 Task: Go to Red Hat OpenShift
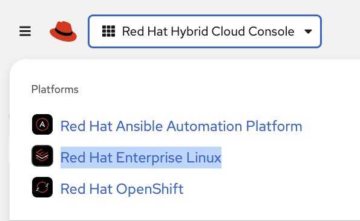click(x=122, y=189)
